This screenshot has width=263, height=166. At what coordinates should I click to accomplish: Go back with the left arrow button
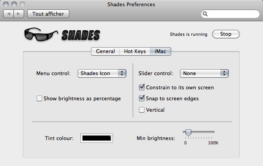(8, 14)
